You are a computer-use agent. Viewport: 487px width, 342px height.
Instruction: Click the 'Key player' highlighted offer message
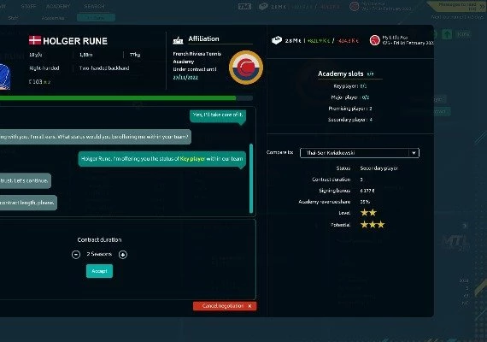pos(162,159)
